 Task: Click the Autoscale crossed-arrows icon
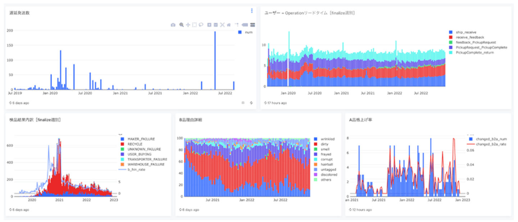tap(222, 25)
